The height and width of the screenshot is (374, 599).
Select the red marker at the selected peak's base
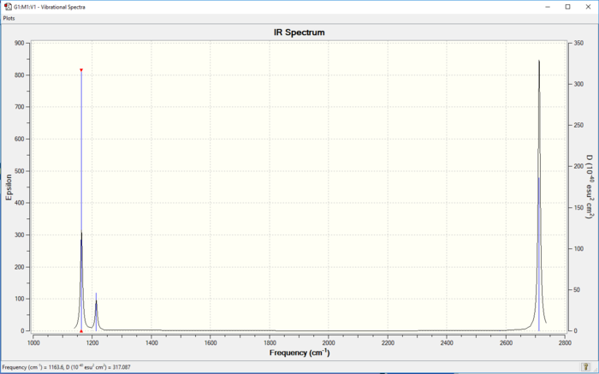click(81, 331)
